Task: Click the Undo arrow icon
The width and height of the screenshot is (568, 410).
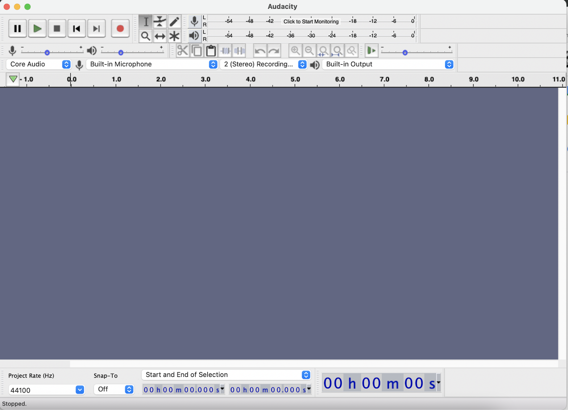Action: (x=260, y=51)
